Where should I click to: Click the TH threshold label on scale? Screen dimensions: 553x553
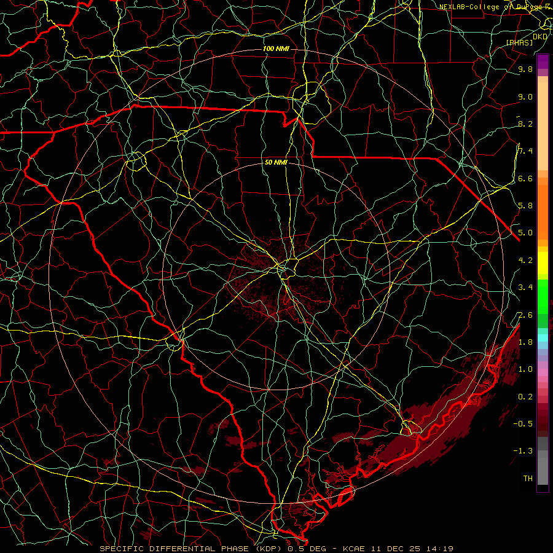528,479
